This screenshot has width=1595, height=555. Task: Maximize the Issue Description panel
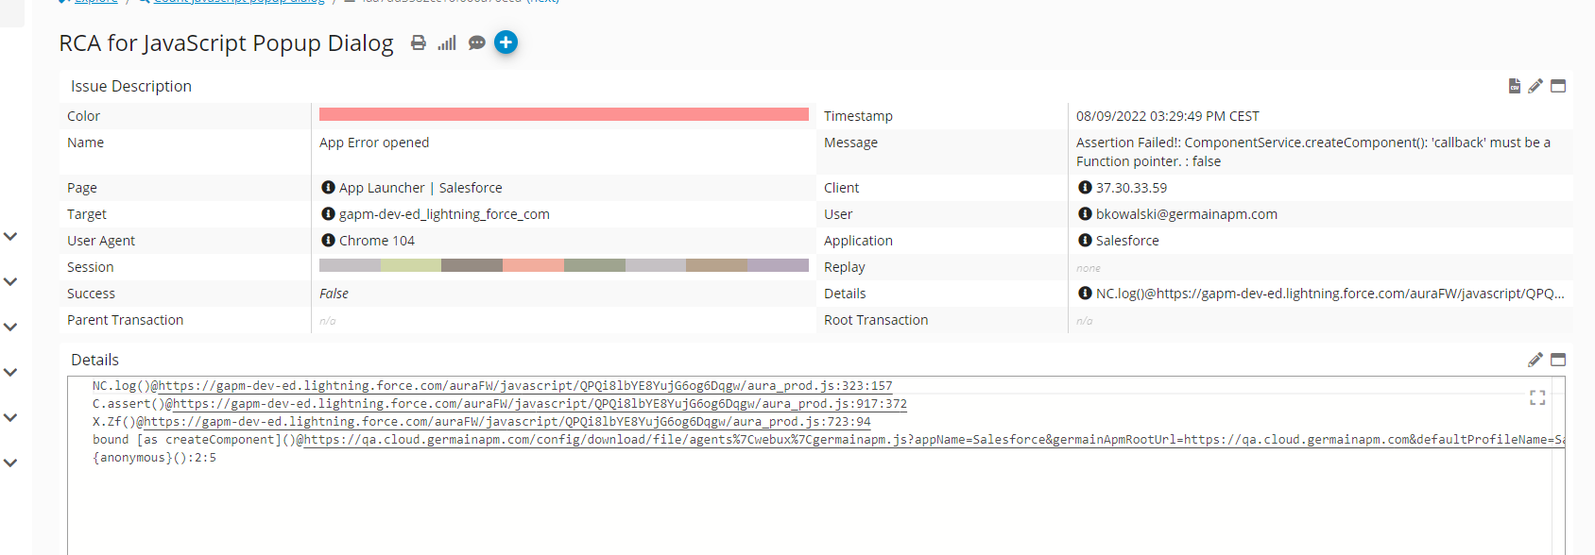(1558, 86)
